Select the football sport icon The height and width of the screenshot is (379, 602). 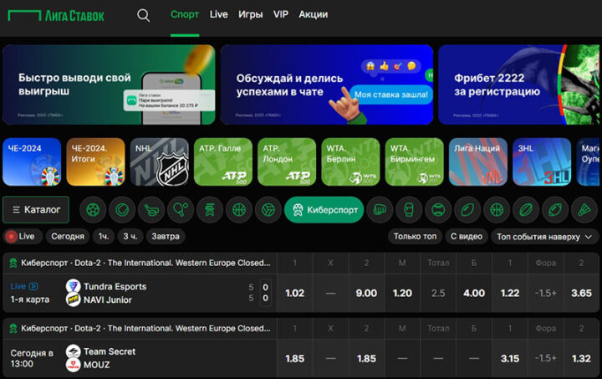pos(93,210)
